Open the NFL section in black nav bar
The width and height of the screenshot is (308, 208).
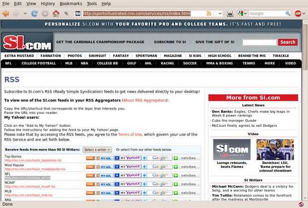8,63
